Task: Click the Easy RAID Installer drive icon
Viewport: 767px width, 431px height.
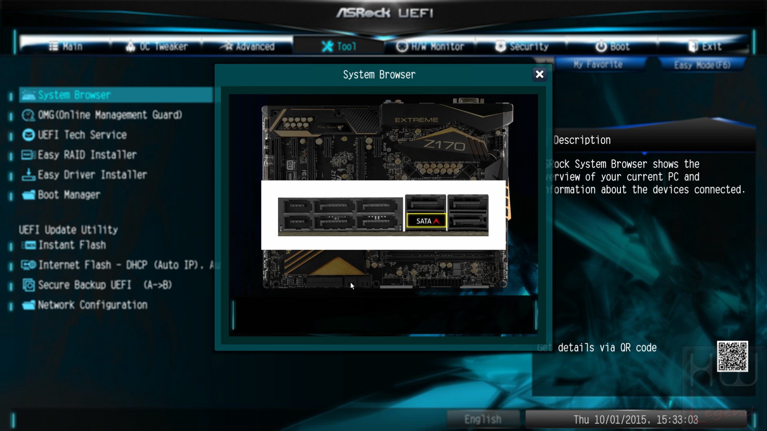Action: [28, 155]
